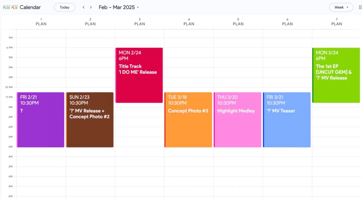This screenshot has height=199, width=362.
Task: Open the apps grid icon
Action: 360,7
